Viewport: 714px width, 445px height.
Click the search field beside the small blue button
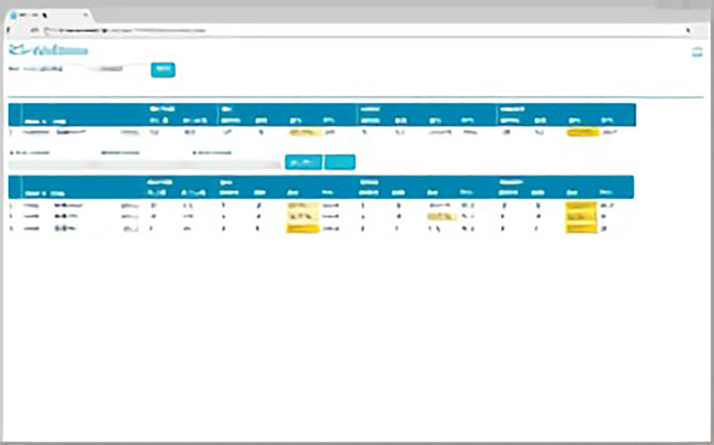point(109,69)
